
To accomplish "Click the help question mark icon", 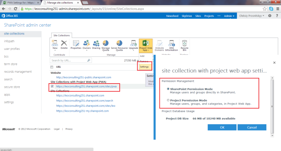I will pyautogui.click(x=277, y=16).
